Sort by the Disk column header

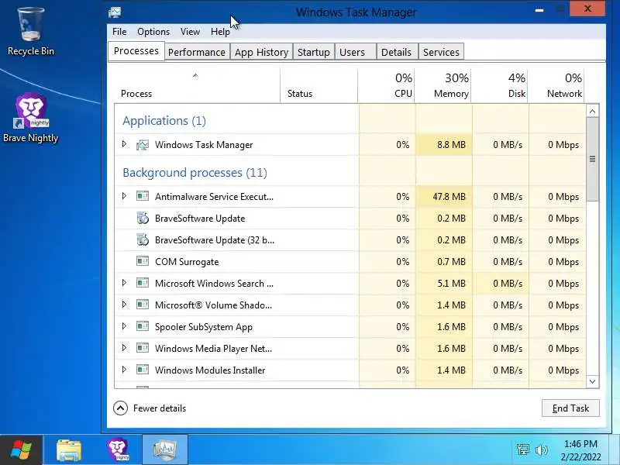(x=500, y=85)
